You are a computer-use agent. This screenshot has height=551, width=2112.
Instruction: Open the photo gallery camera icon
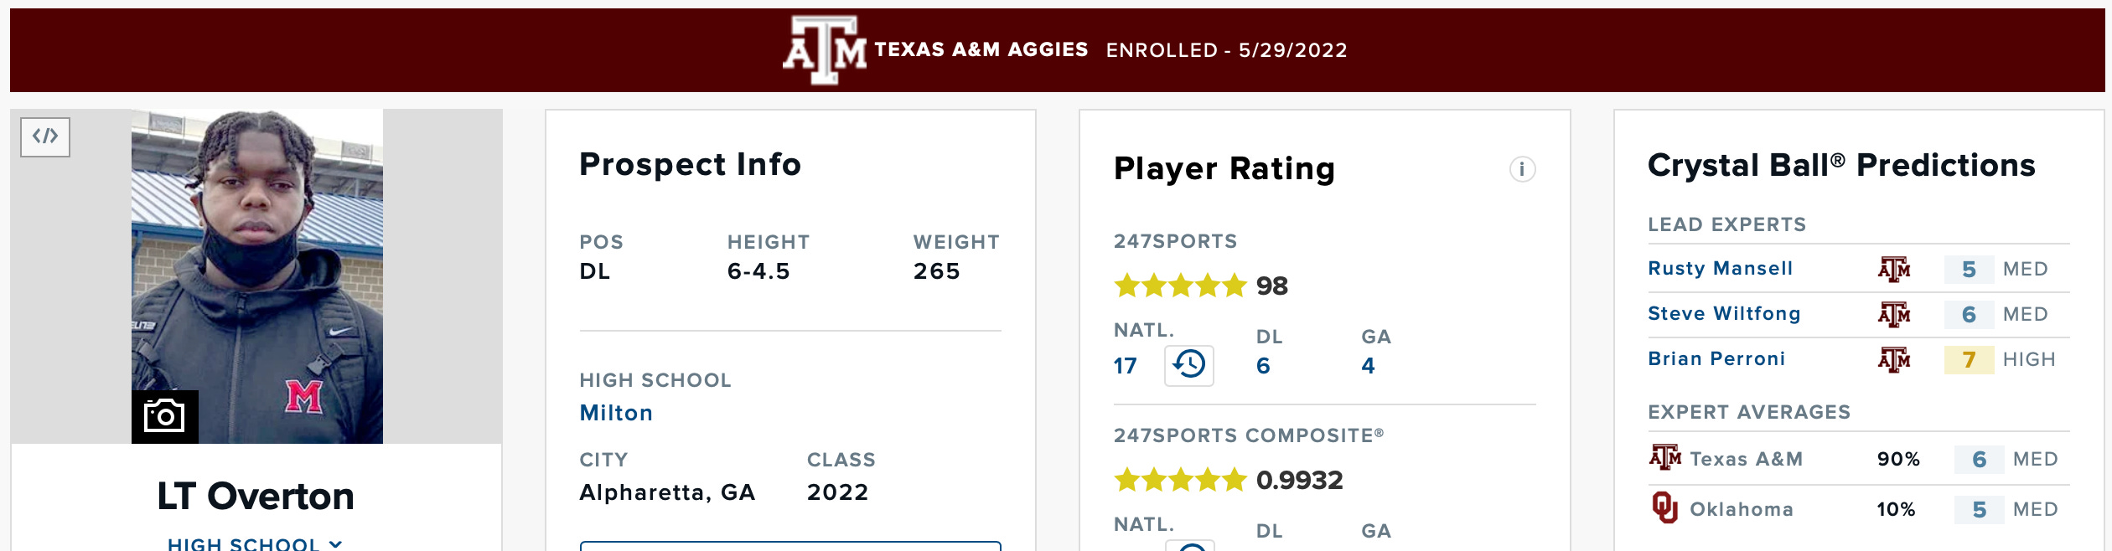coord(164,416)
